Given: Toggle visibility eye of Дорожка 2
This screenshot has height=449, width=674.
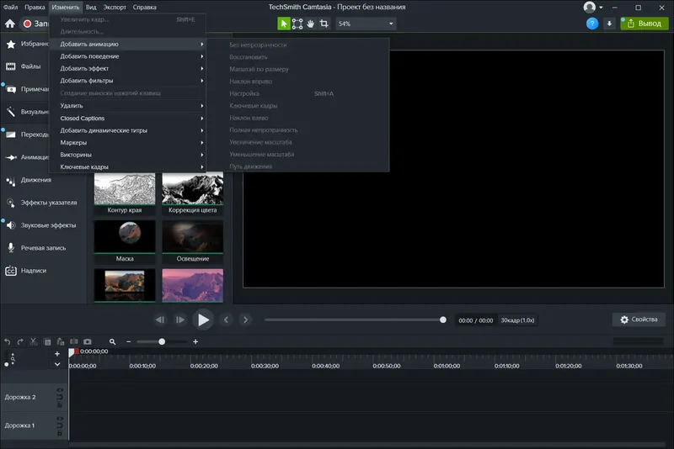Looking at the screenshot, I should point(61,392).
